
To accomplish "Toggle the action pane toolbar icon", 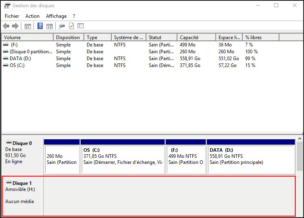I will tap(50, 26).
